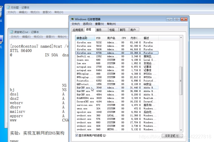The height and width of the screenshot is (142, 214).
Task: Open 选项(O) menu in Task Manager
Action: [x=87, y=24]
